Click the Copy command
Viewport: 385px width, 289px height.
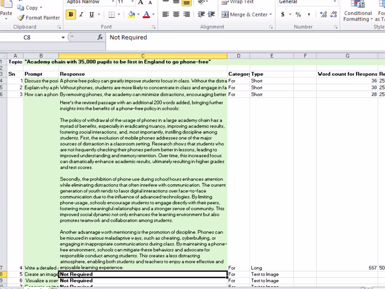coord(30,7)
